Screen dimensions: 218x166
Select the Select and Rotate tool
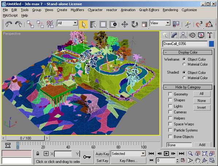tap(135, 24)
